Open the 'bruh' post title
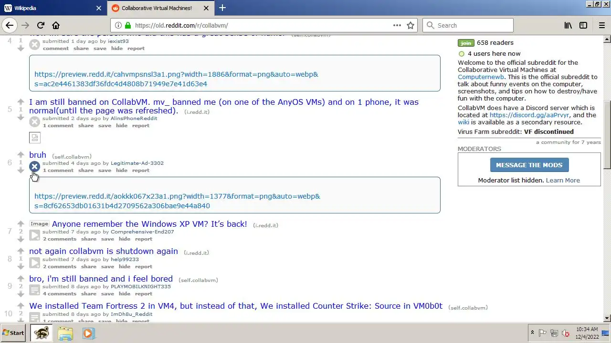This screenshot has width=611, height=343. click(38, 155)
